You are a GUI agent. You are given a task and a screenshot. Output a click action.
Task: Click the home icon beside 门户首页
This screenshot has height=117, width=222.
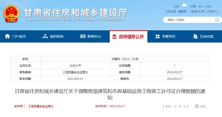[x=7, y=36]
